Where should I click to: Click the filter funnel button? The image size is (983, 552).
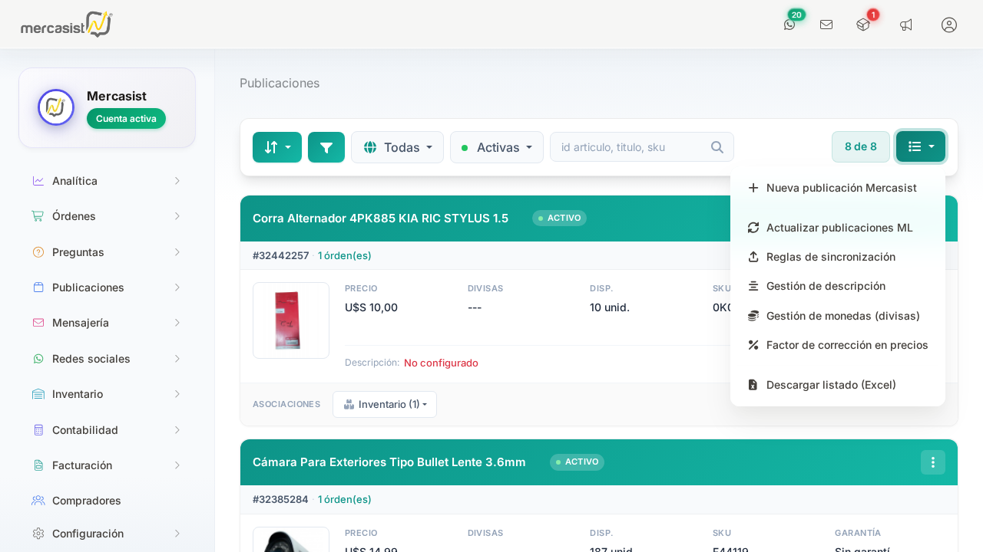[326, 147]
